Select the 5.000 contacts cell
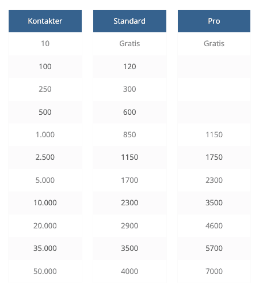Screen dimensions: 263x293 point(45,180)
